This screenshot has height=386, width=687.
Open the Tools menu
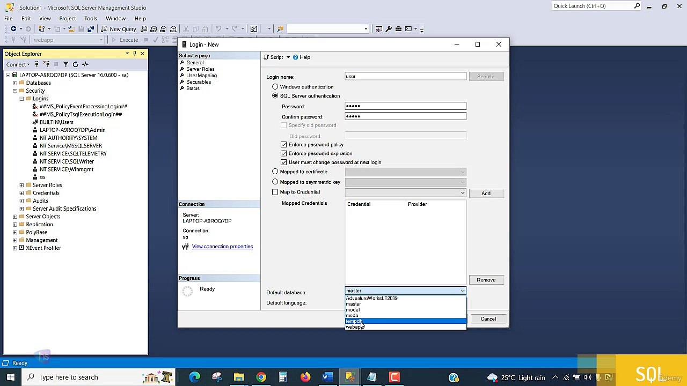pyautogui.click(x=90, y=18)
